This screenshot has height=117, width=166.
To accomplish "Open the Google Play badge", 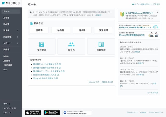I will point(52,113).
